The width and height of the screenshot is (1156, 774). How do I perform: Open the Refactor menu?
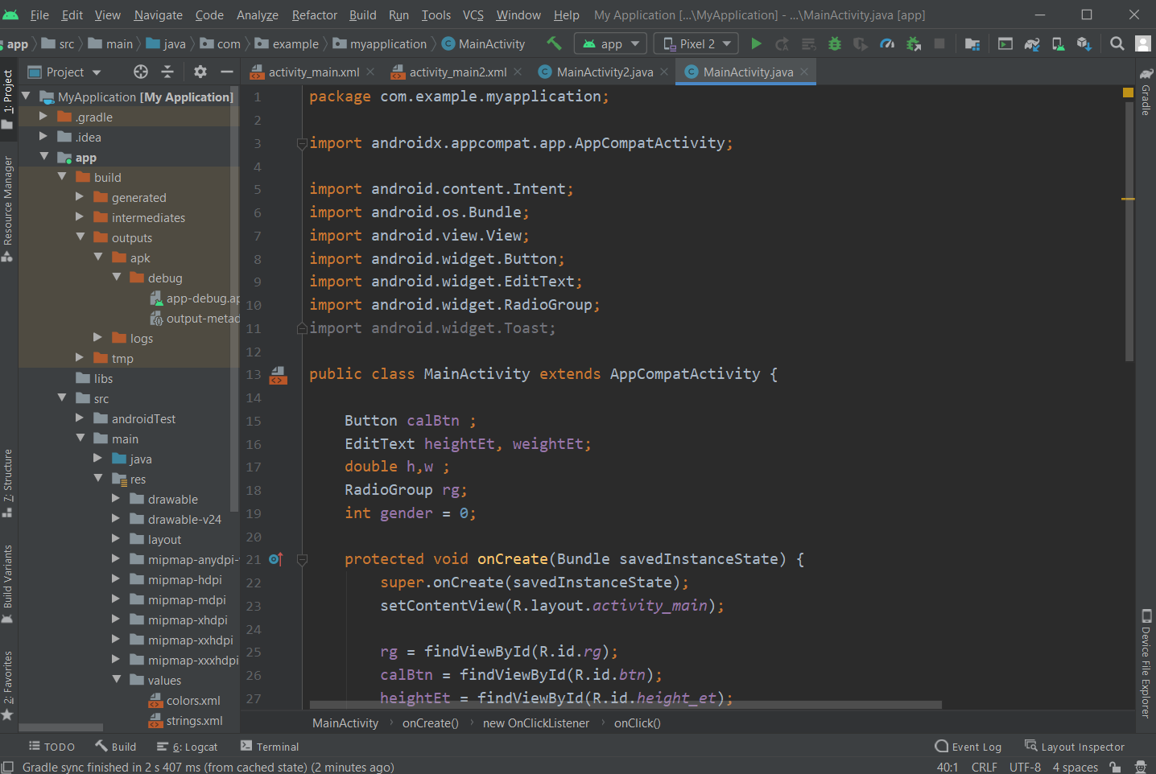tap(314, 14)
